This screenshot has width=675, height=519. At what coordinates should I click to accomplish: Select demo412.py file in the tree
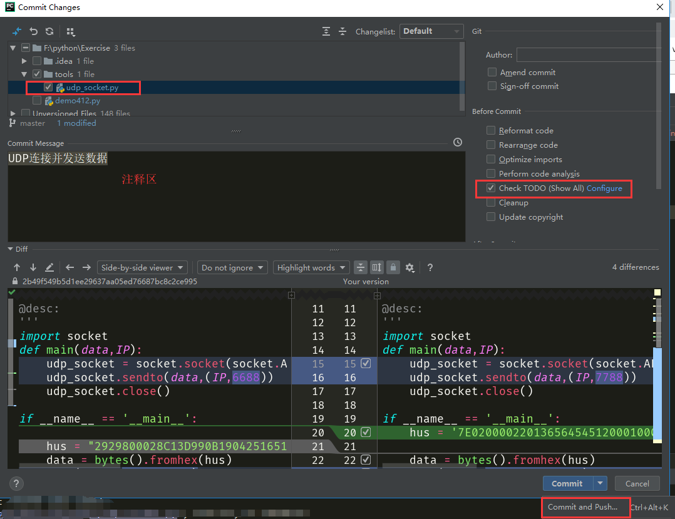pyautogui.click(x=78, y=100)
